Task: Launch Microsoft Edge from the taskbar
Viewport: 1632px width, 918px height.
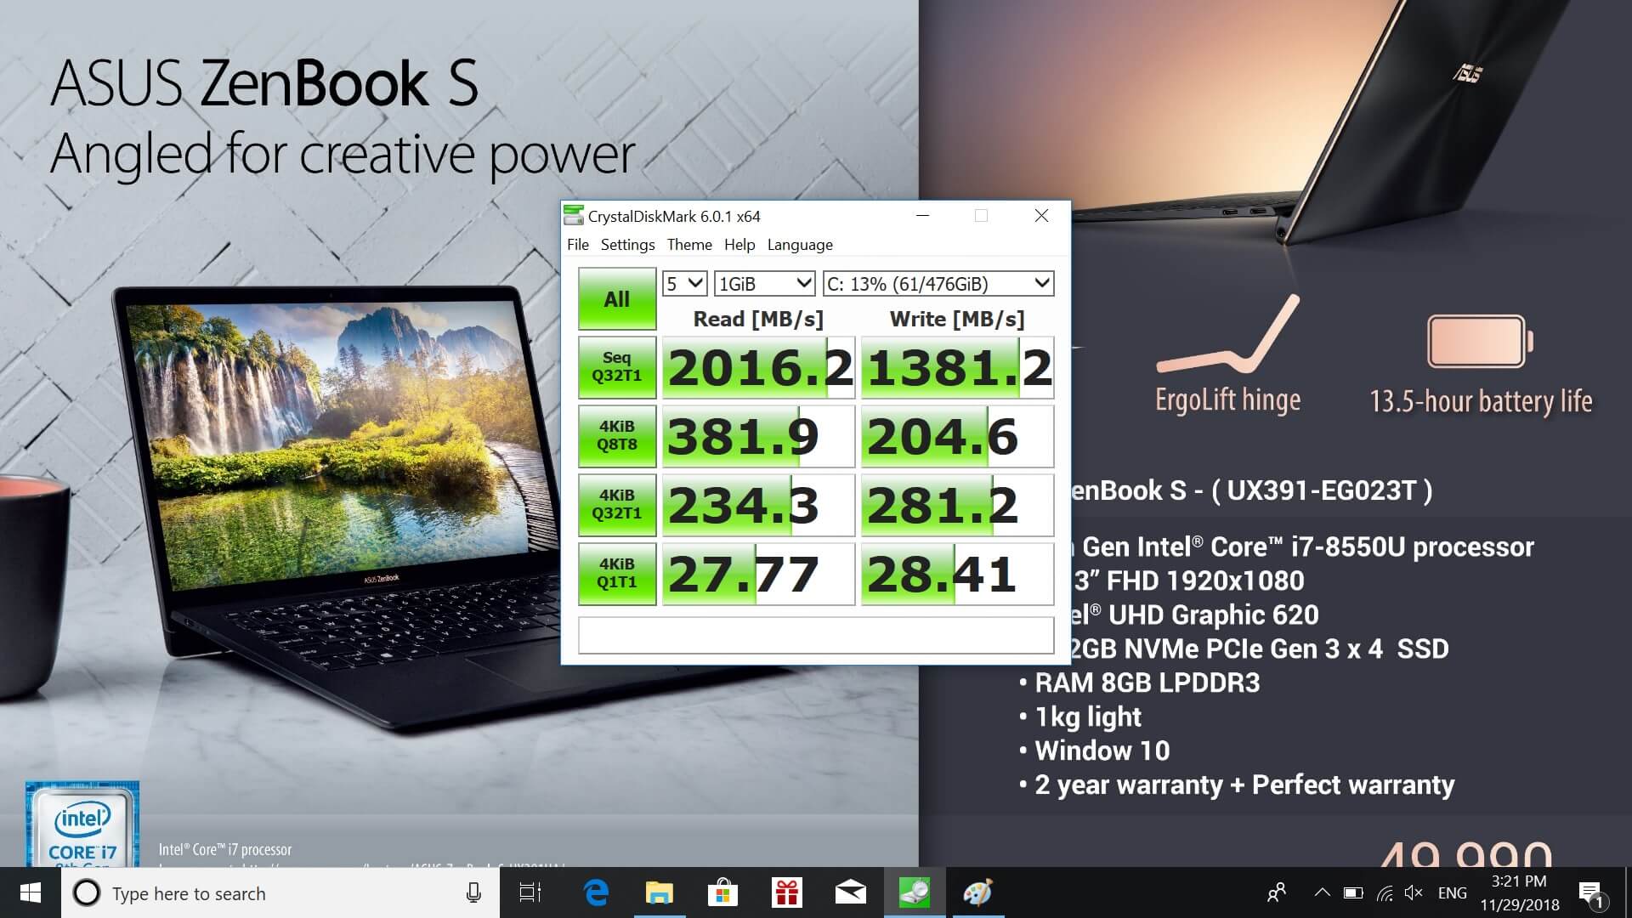Action: [596, 892]
